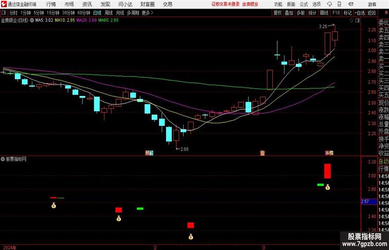Open the mail envelope icon
This screenshot has height=250, width=389.
click(x=351, y=4)
